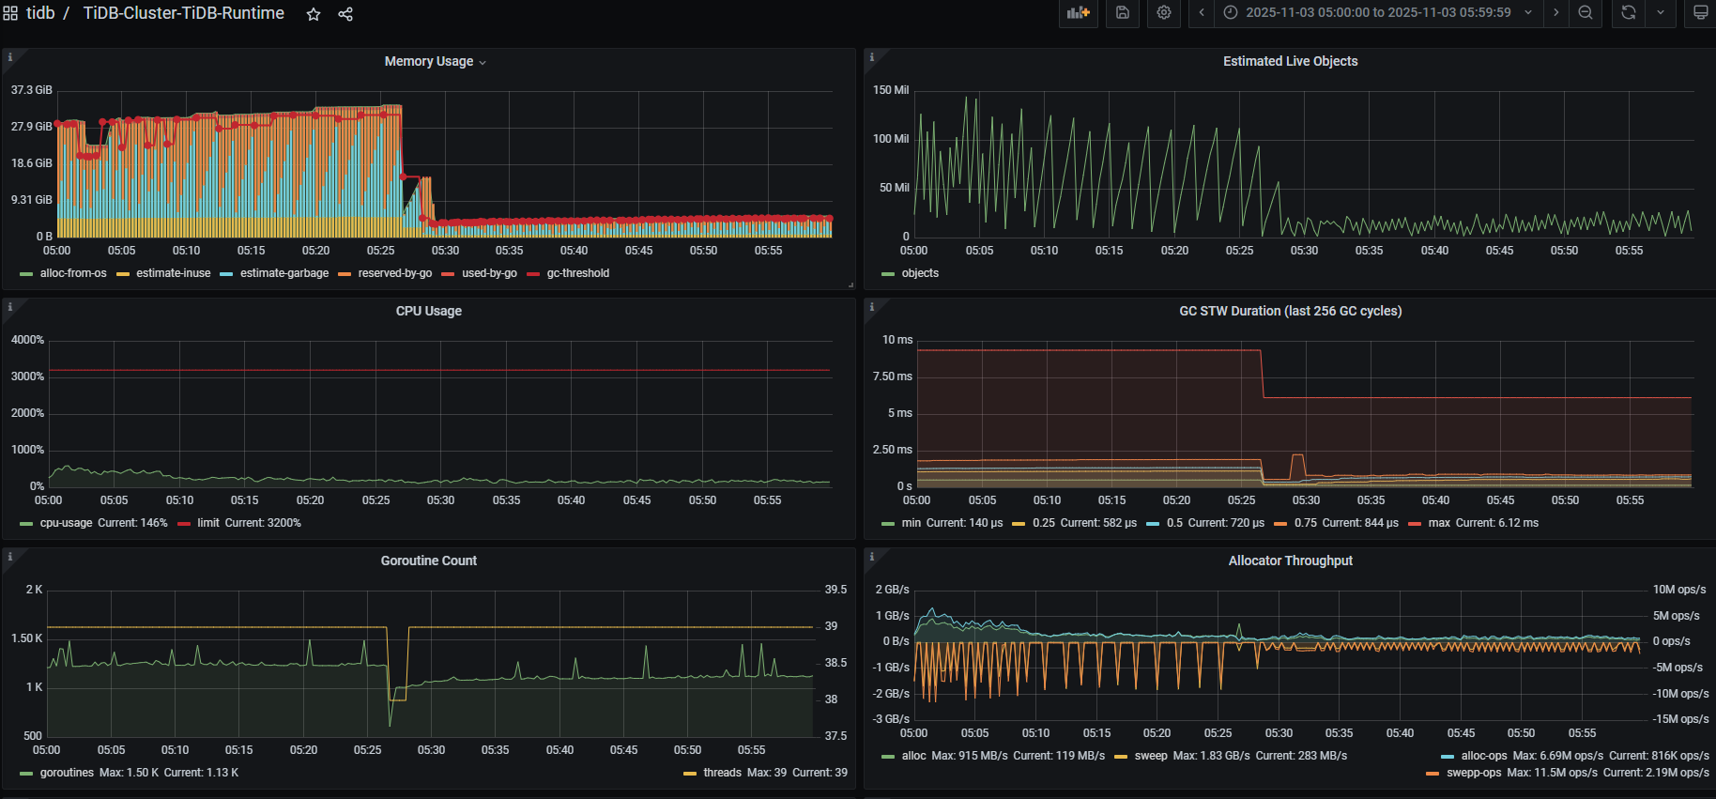
Task: Save the dashboard with the disk icon
Action: pos(1122,13)
